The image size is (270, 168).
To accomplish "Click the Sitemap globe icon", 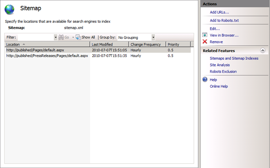I will pos(9,9).
